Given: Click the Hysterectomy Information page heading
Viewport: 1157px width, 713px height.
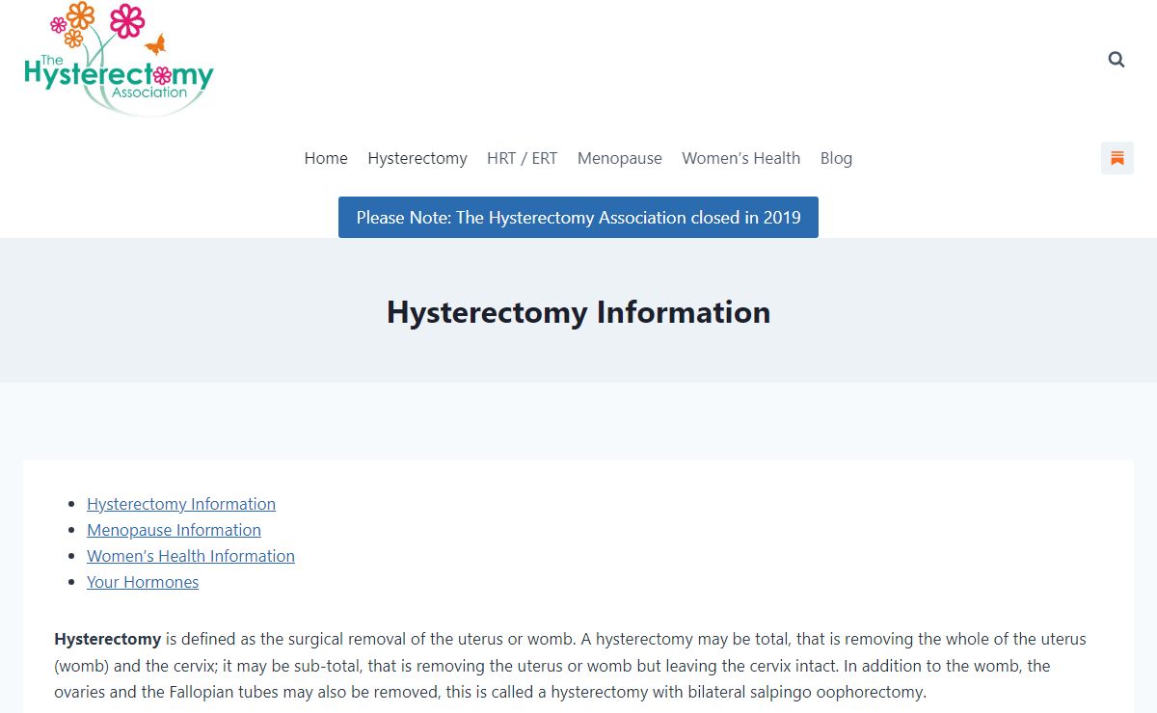Looking at the screenshot, I should tap(578, 312).
